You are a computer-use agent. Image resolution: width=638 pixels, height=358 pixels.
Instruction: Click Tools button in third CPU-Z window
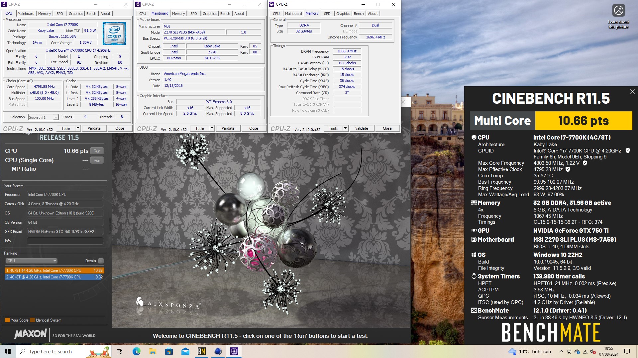[x=333, y=128]
